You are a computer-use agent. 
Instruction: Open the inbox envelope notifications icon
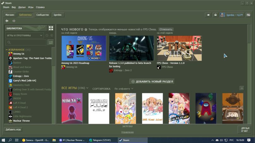coord(215,15)
